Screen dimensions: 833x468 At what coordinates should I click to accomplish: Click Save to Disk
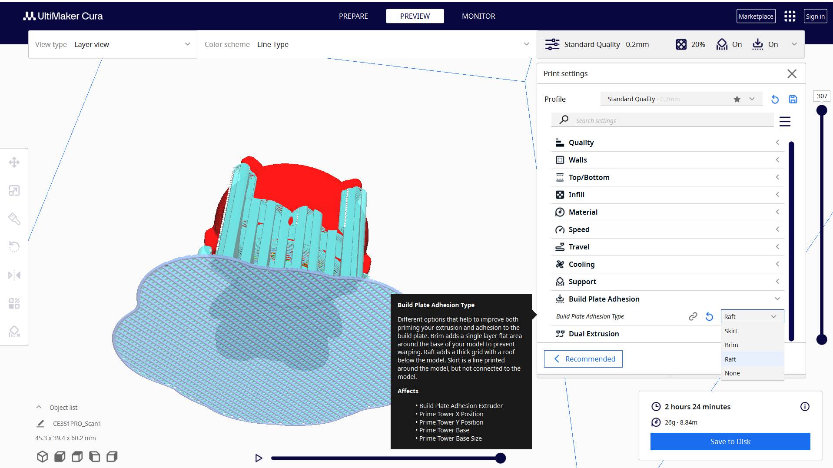730,441
